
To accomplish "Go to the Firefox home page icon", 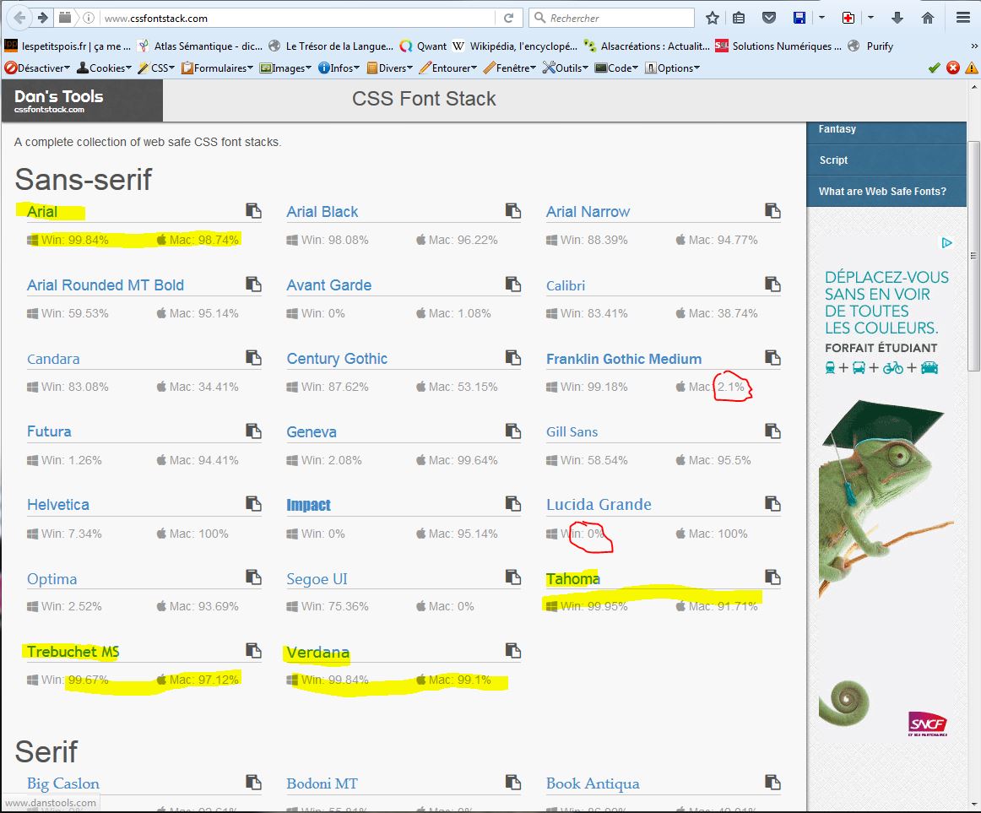I will coord(928,18).
